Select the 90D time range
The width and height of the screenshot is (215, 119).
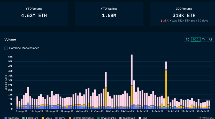coord(196,40)
